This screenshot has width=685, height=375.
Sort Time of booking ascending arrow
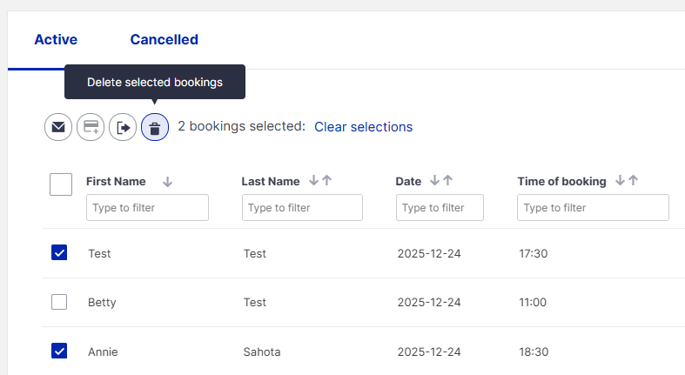pos(633,181)
